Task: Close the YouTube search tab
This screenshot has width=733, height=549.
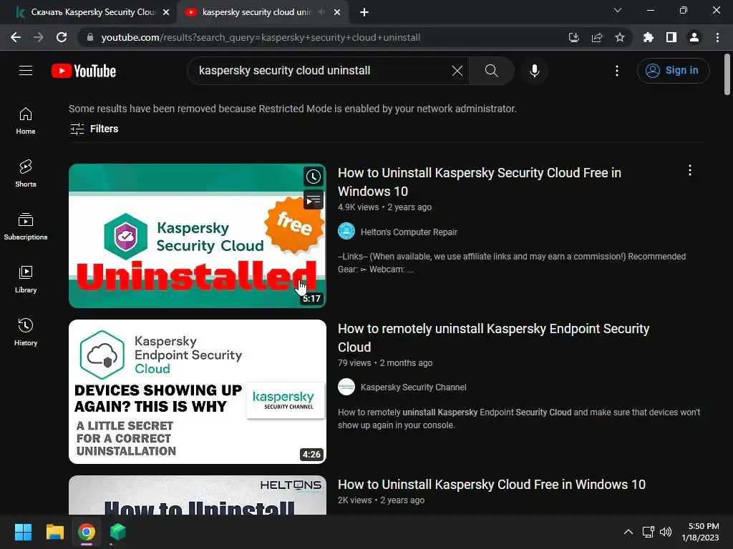Action: (x=337, y=12)
